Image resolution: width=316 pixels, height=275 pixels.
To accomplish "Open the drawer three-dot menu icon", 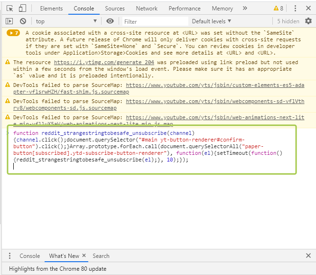I will [9, 256].
